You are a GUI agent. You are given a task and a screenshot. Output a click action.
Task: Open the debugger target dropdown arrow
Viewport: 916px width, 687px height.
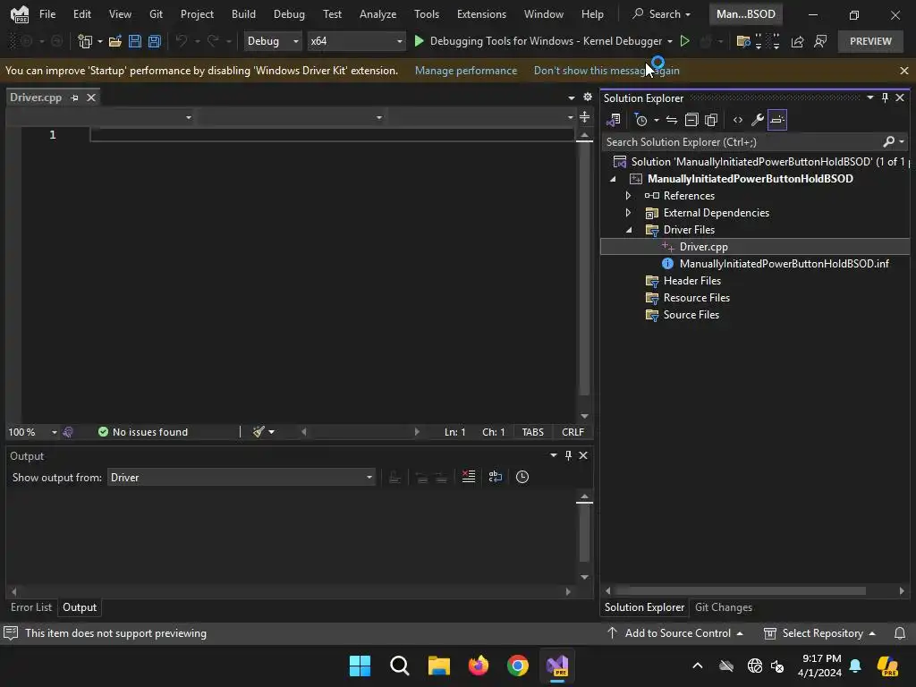[x=669, y=41]
